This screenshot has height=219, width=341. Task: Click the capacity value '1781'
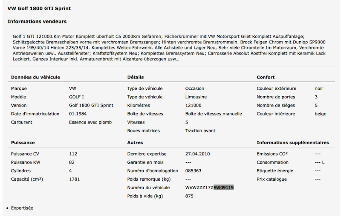point(74,179)
